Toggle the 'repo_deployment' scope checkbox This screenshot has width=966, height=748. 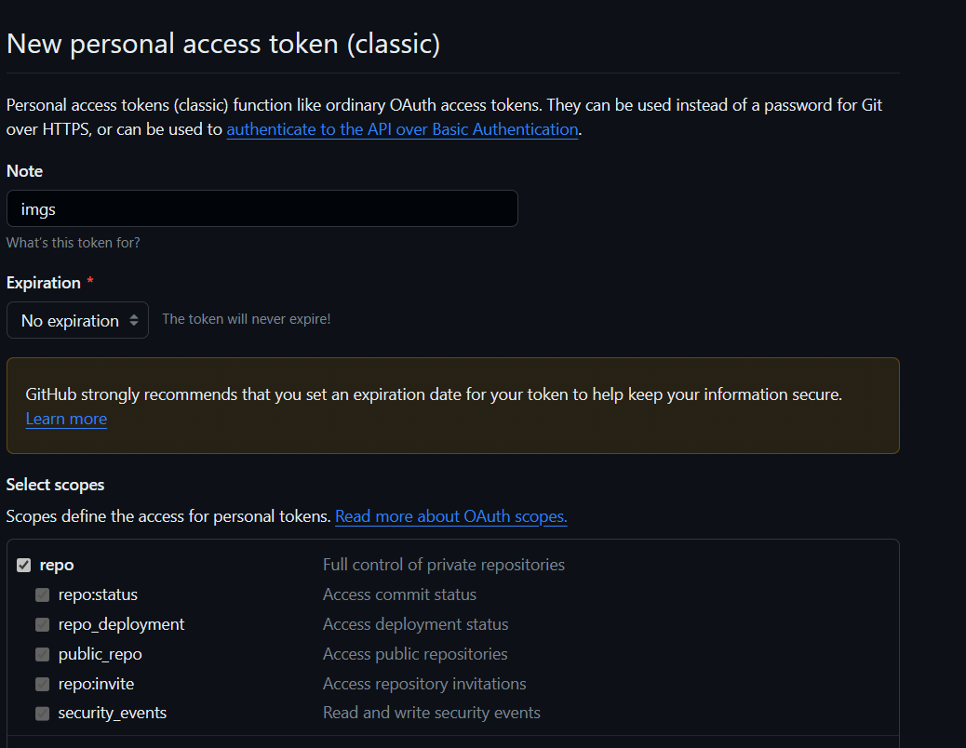click(43, 624)
